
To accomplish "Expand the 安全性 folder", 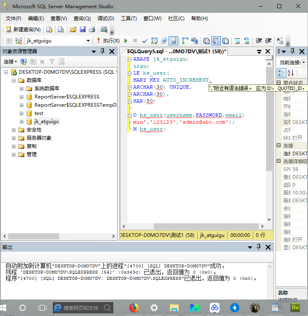I will click(14, 130).
